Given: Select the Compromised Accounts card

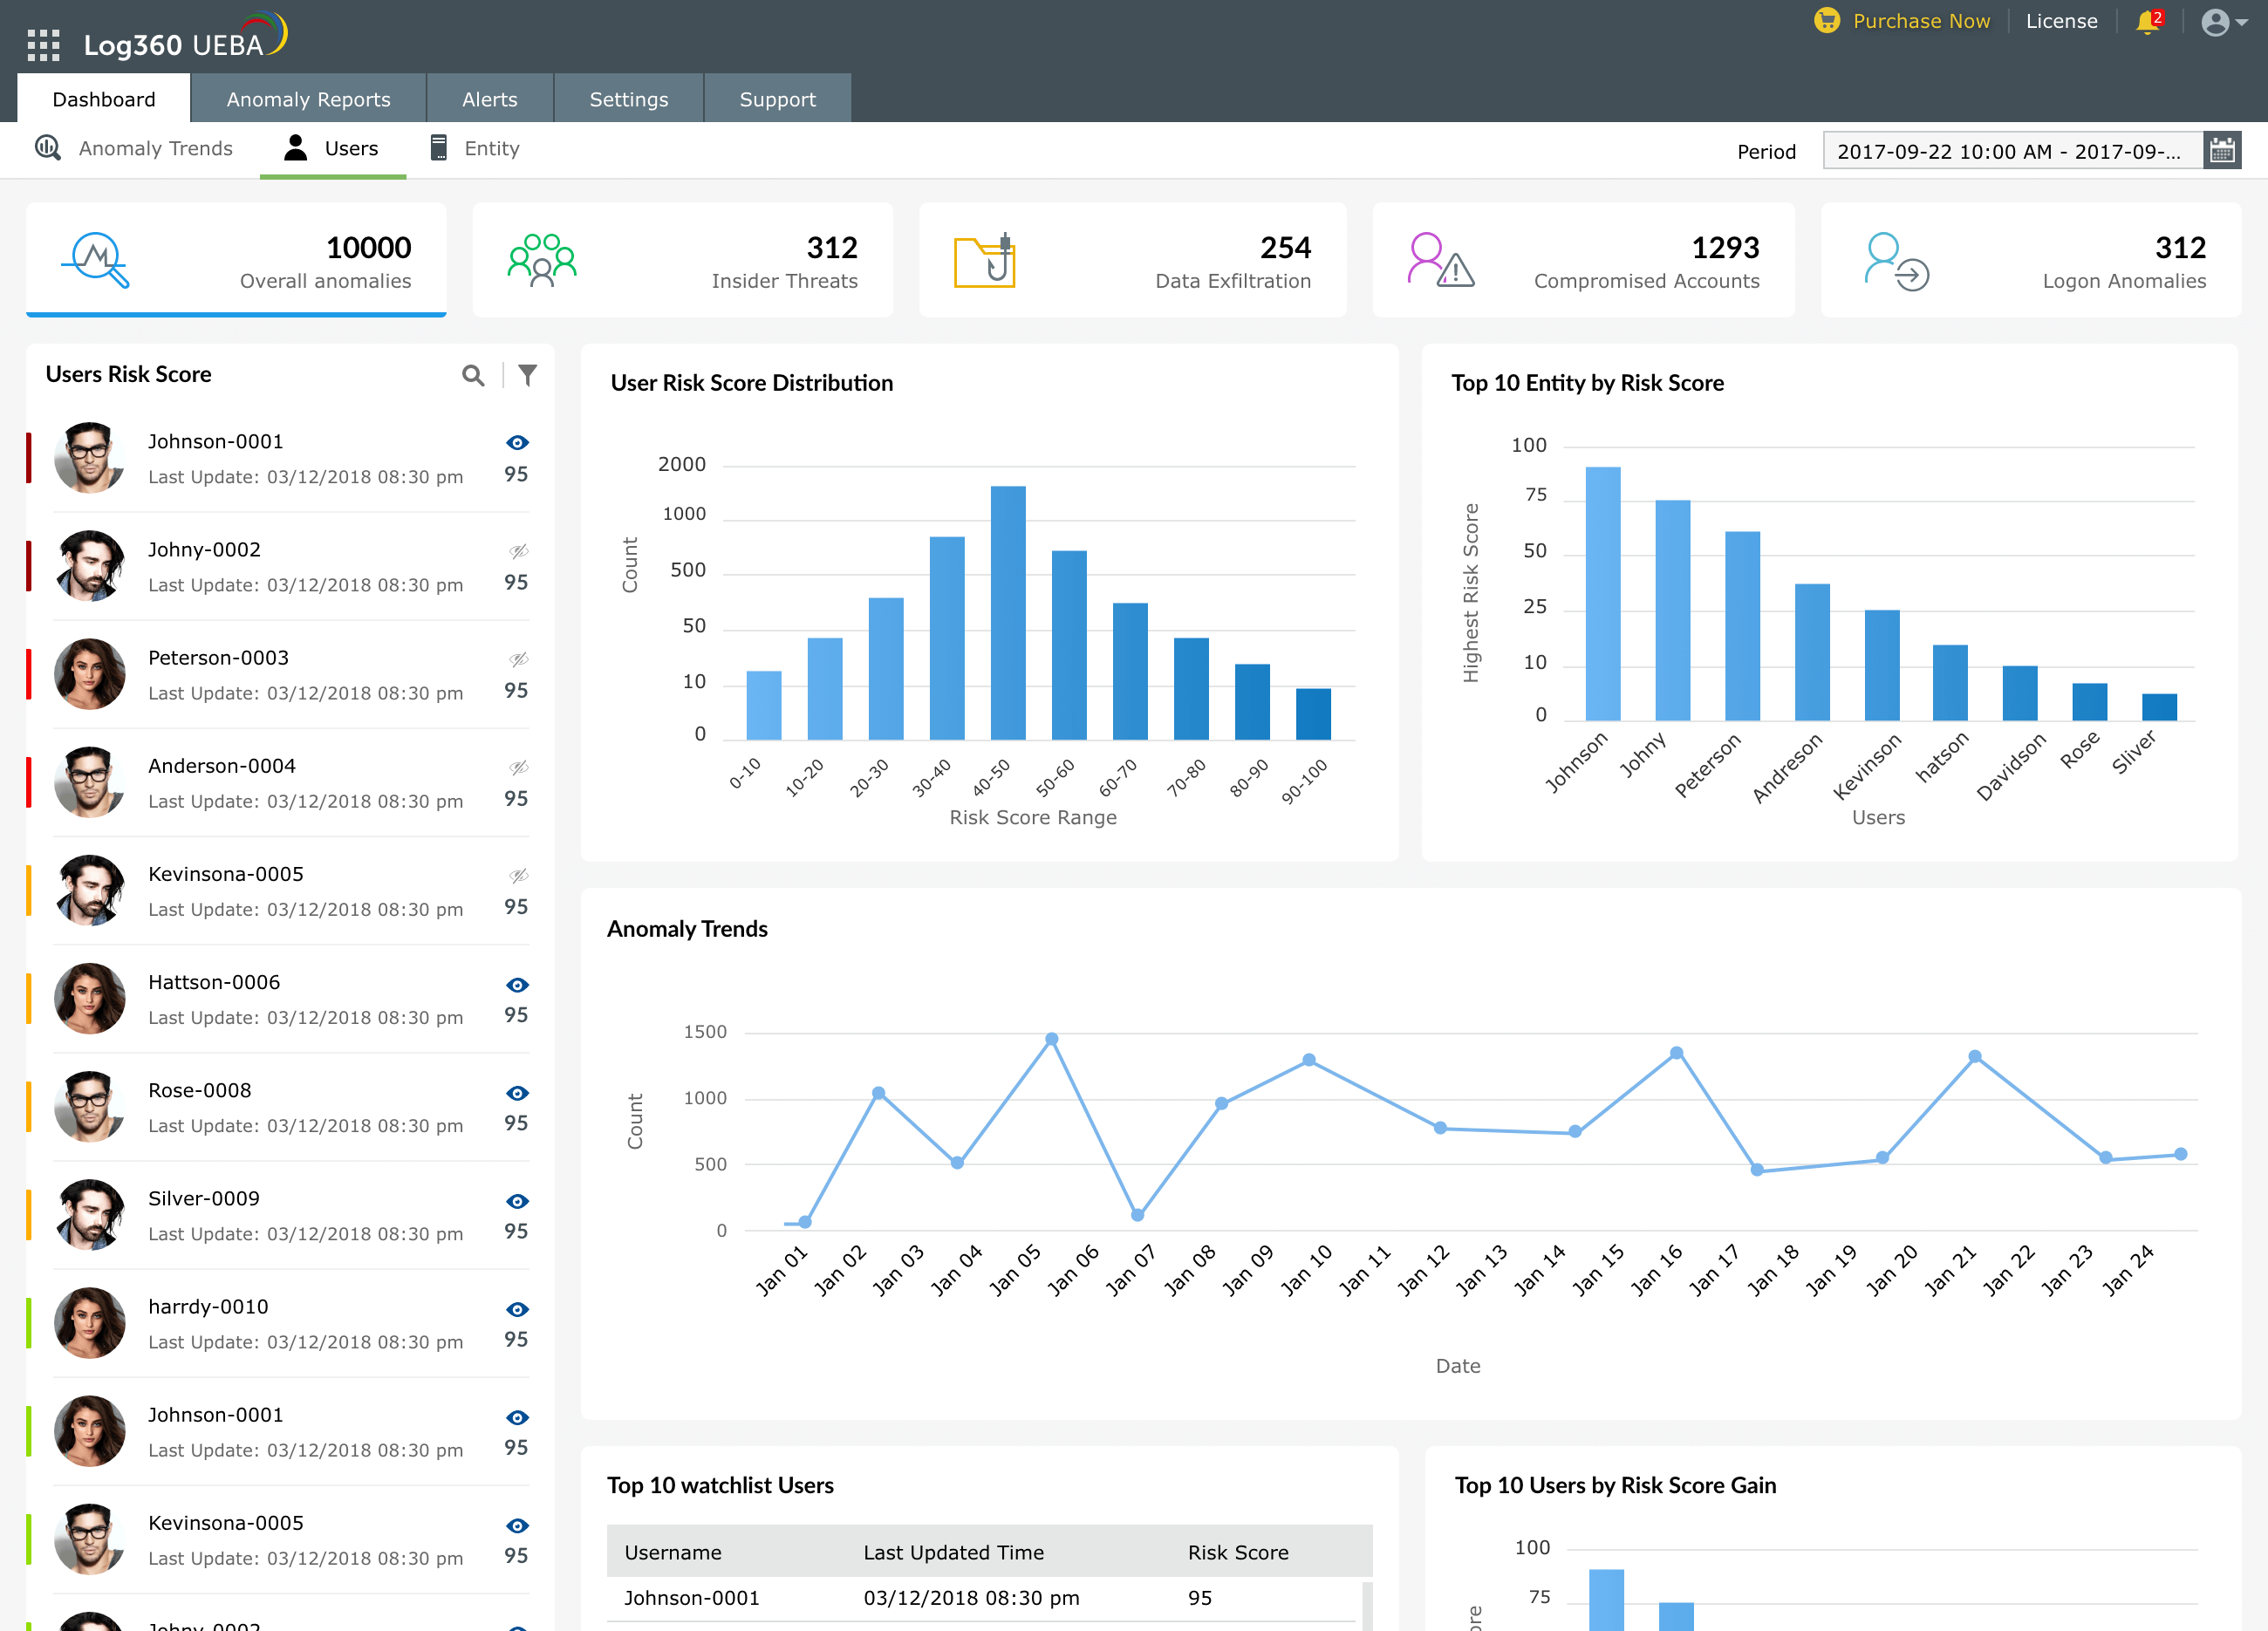Looking at the screenshot, I should (x=1582, y=260).
